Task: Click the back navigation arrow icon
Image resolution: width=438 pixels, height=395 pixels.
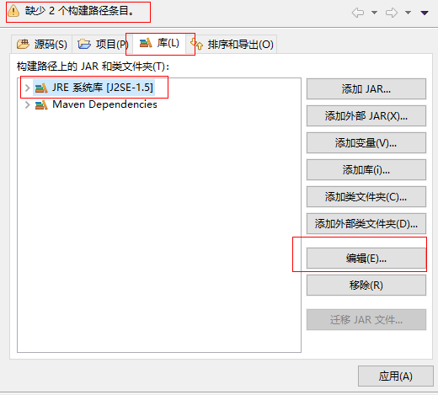Action: pyautogui.click(x=358, y=13)
